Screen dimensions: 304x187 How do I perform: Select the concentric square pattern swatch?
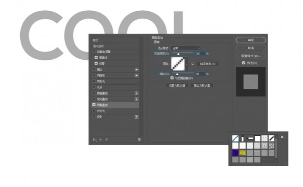point(264,145)
